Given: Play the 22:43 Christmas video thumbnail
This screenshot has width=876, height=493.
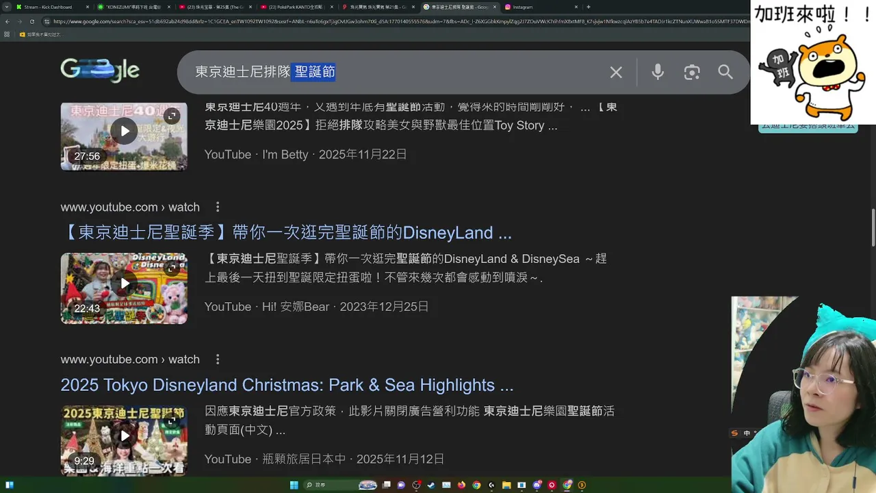Looking at the screenshot, I should (x=124, y=288).
